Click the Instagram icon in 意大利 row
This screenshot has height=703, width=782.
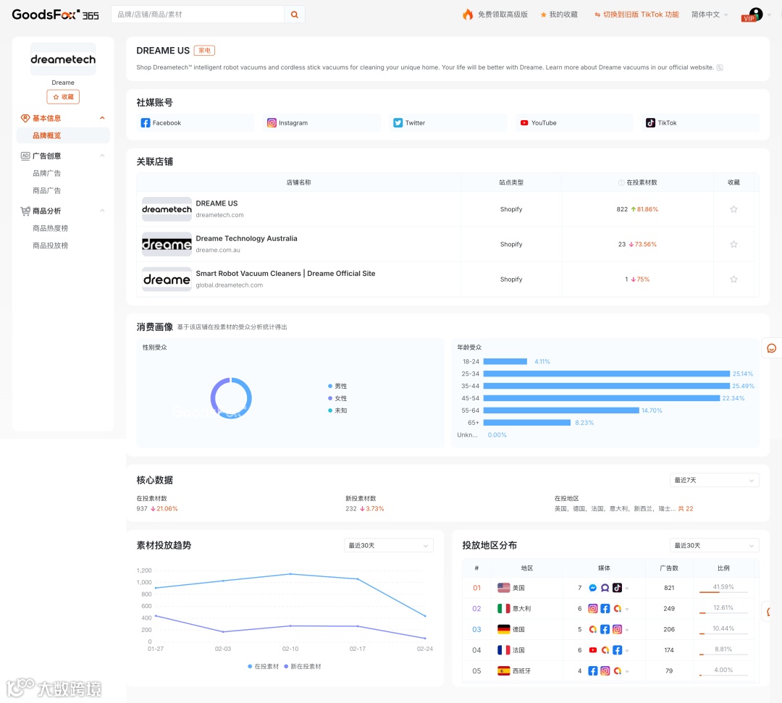pyautogui.click(x=592, y=608)
